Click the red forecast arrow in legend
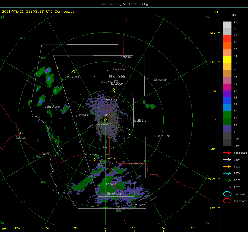The image size is (248, 232). 227,153
